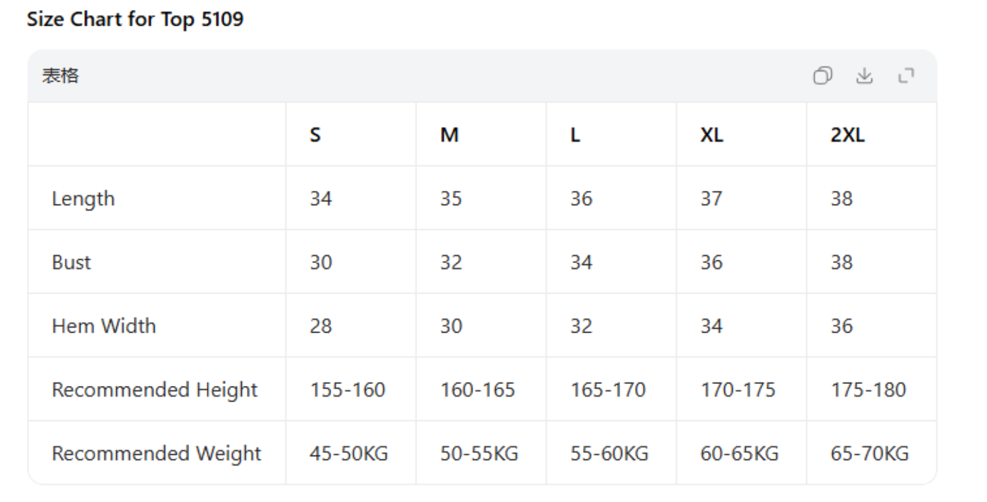Click the XL size column header

pos(712,135)
